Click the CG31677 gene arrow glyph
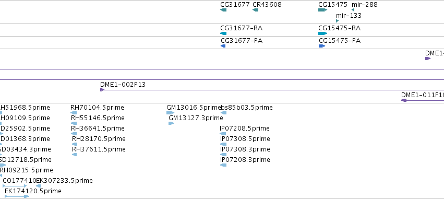 click(223, 10)
